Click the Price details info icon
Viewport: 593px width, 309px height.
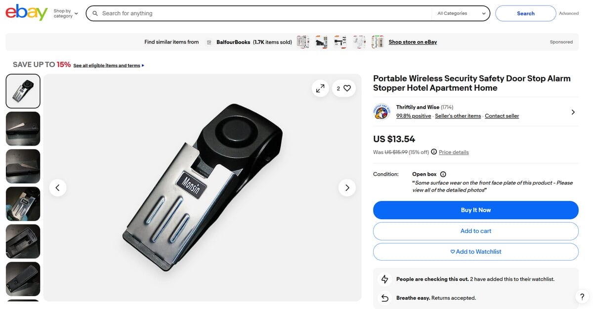click(433, 152)
